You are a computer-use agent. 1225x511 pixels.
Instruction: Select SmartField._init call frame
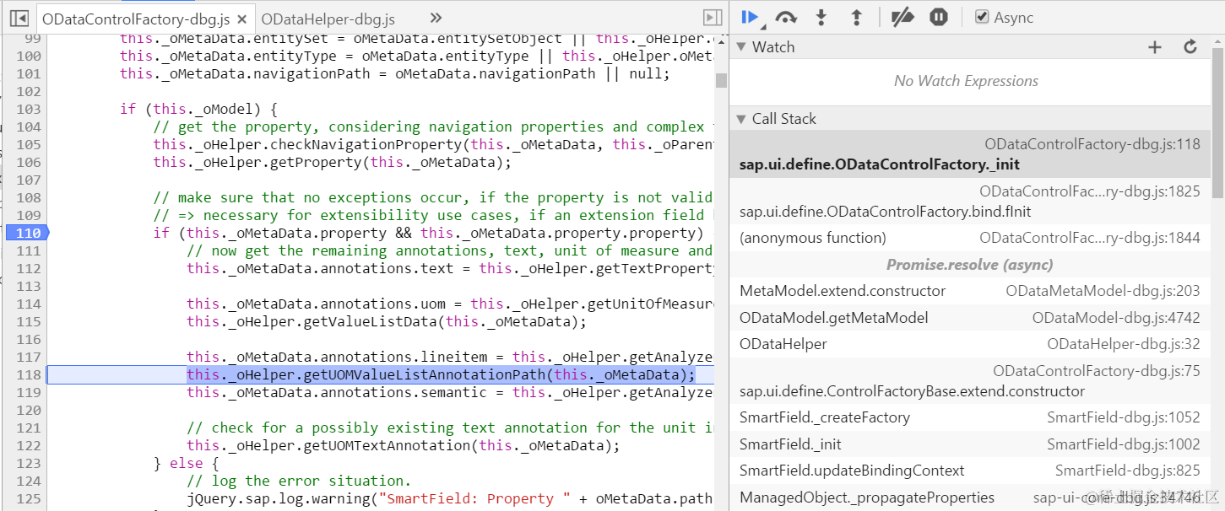[x=970, y=444]
